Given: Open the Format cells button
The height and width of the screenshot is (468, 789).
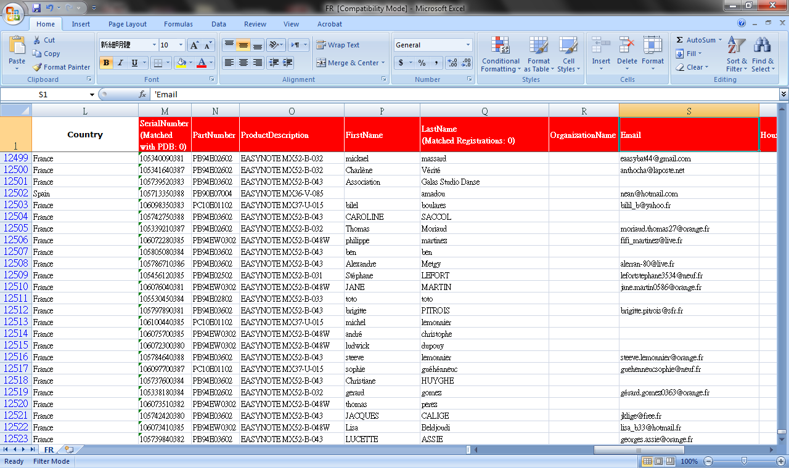Looking at the screenshot, I should (x=653, y=54).
